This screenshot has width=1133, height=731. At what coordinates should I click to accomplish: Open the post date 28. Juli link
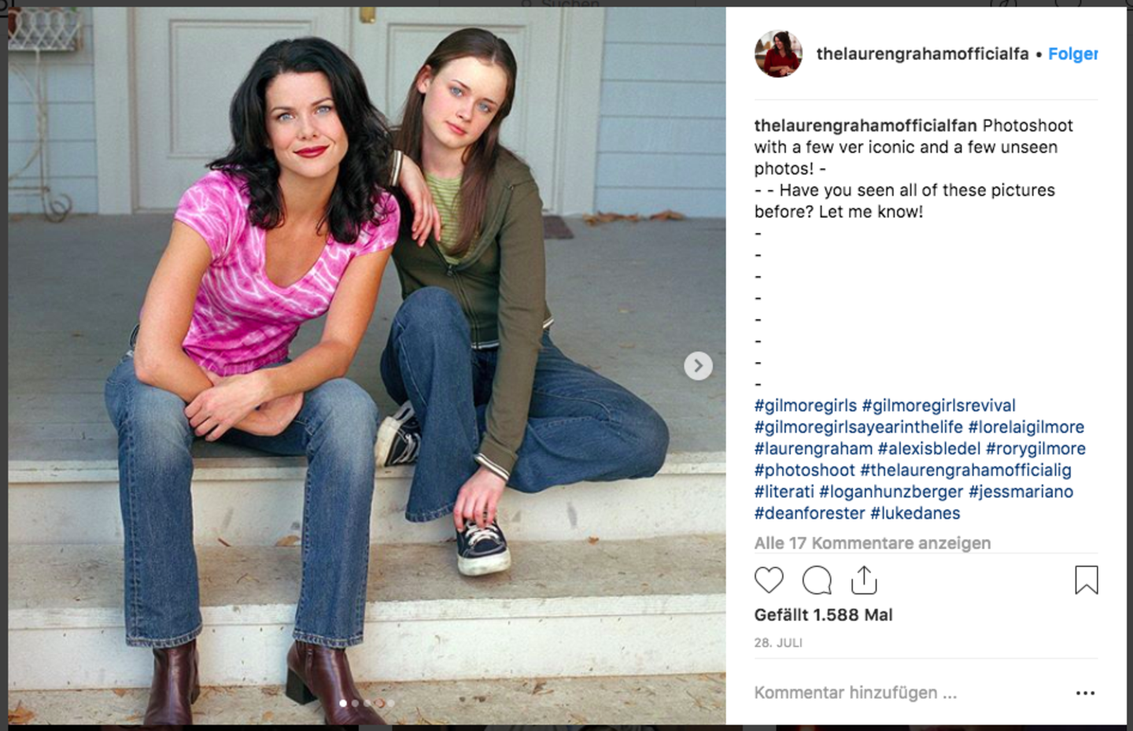[778, 643]
